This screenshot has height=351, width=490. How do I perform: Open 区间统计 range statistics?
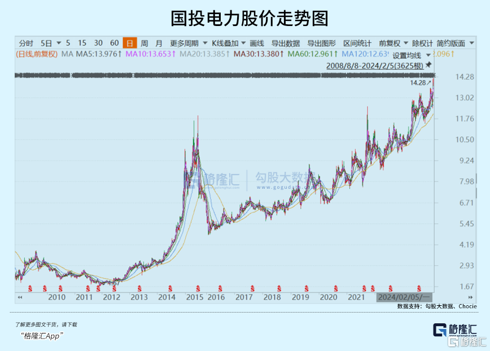click(x=357, y=43)
